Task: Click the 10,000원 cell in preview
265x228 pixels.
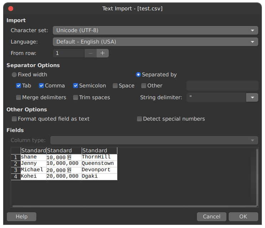Action: (64, 157)
